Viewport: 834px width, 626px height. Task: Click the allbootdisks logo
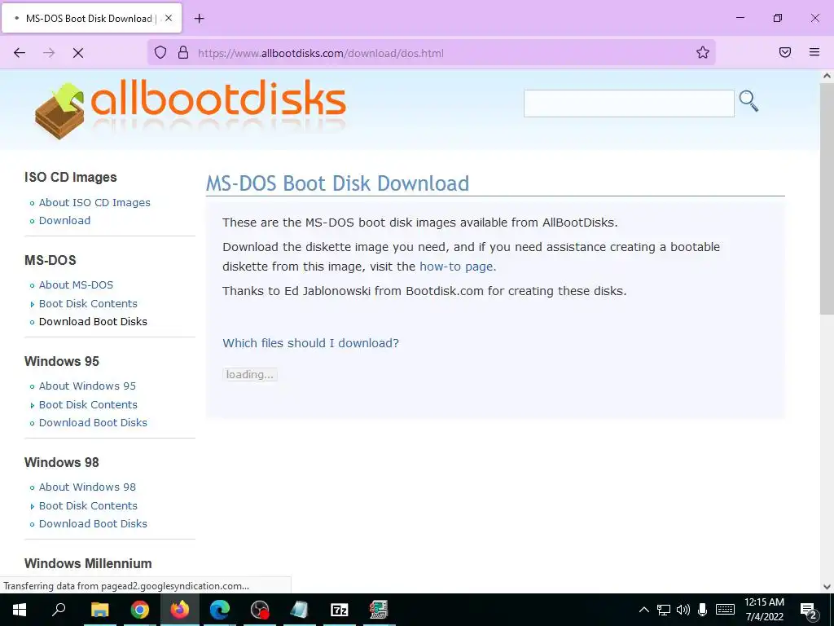pyautogui.click(x=191, y=110)
